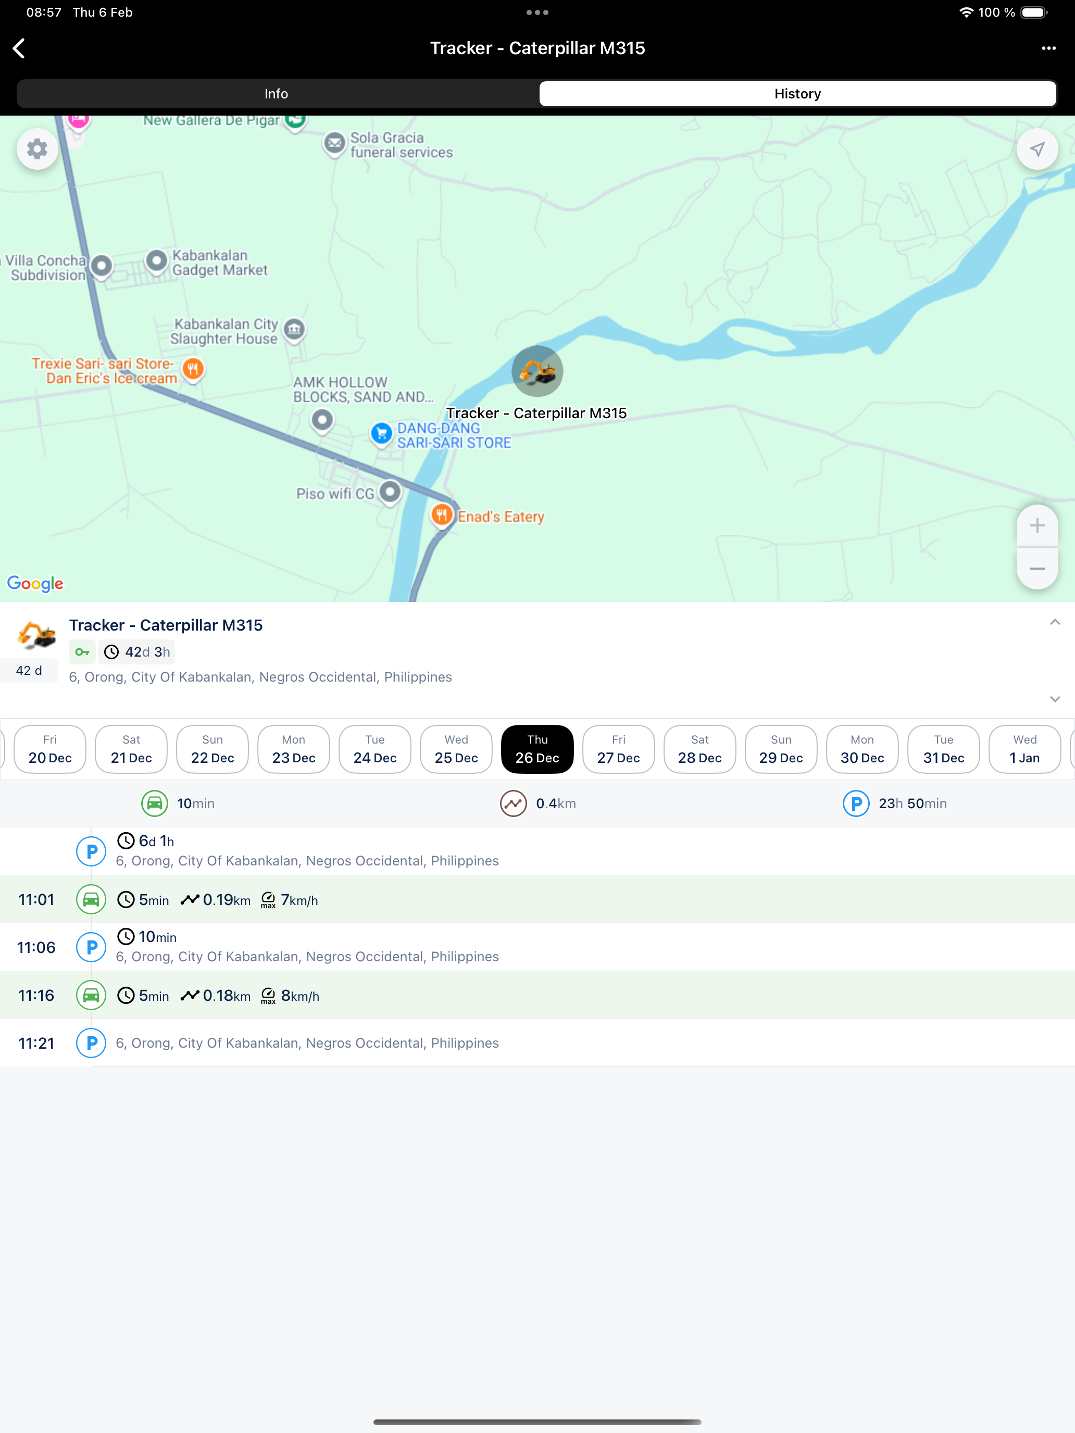The image size is (1075, 1433).
Task: Choose Tue 31 Dec in date strip
Action: [943, 749]
